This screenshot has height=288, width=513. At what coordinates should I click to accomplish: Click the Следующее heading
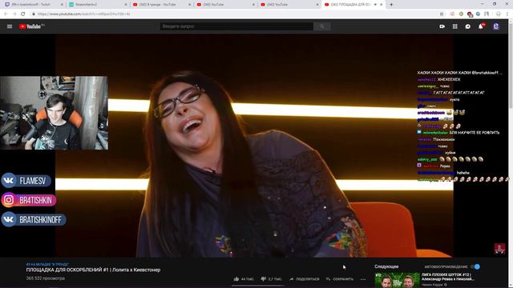pyautogui.click(x=386, y=266)
